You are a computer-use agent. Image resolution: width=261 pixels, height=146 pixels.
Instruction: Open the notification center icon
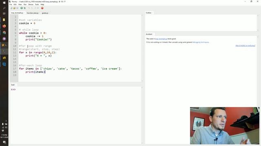[4, 142]
